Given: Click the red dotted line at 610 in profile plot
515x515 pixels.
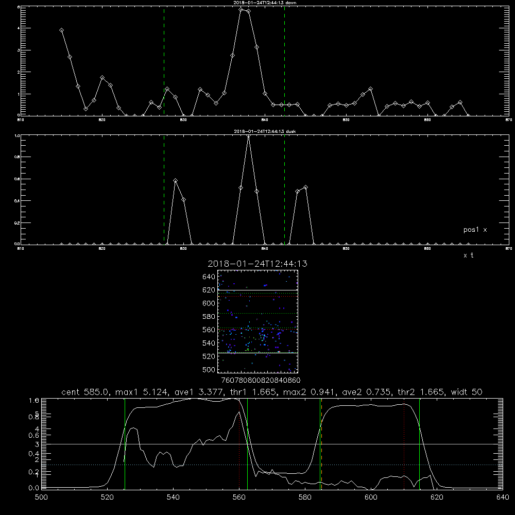Looking at the screenshot, I should [404, 443].
